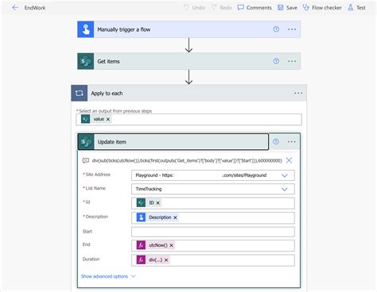
Task: Expand the List Name dropdown
Action: coord(285,189)
